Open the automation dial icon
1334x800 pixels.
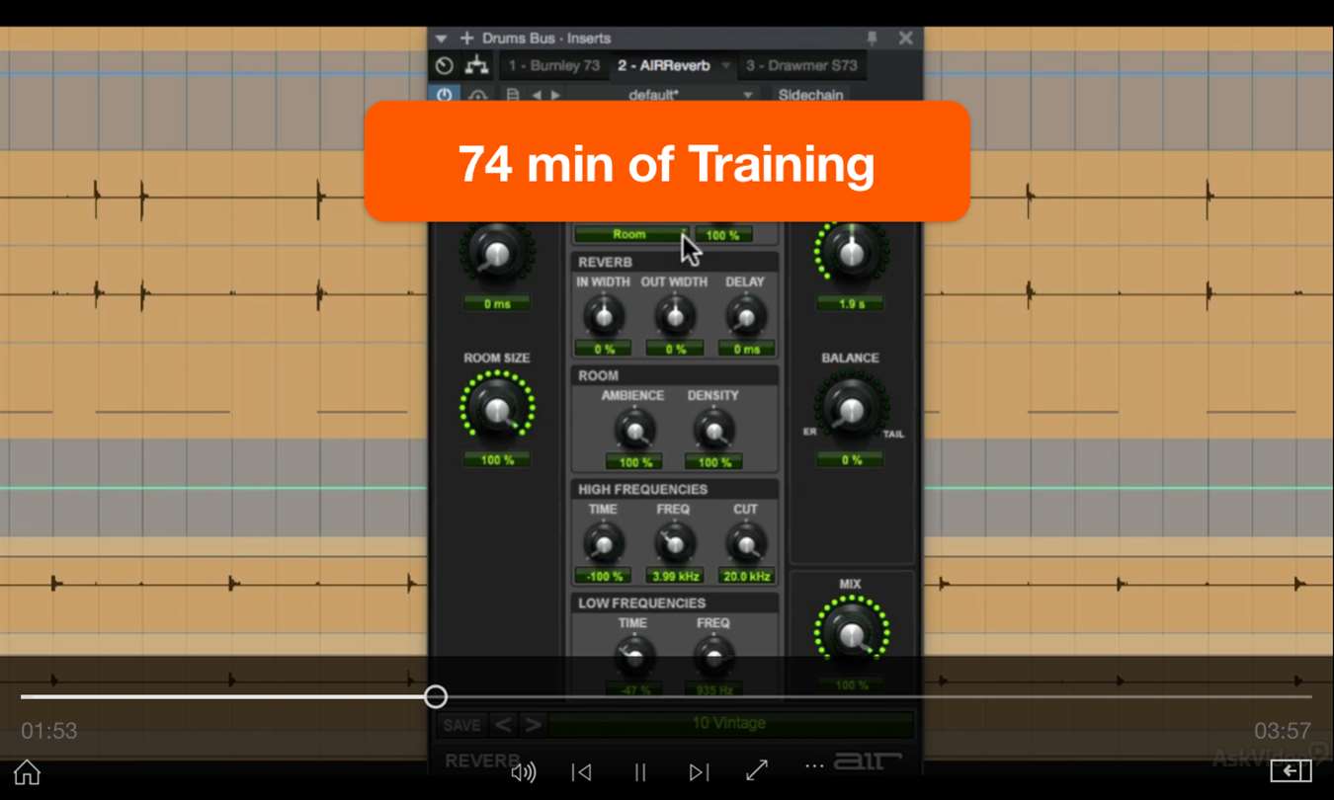click(444, 66)
